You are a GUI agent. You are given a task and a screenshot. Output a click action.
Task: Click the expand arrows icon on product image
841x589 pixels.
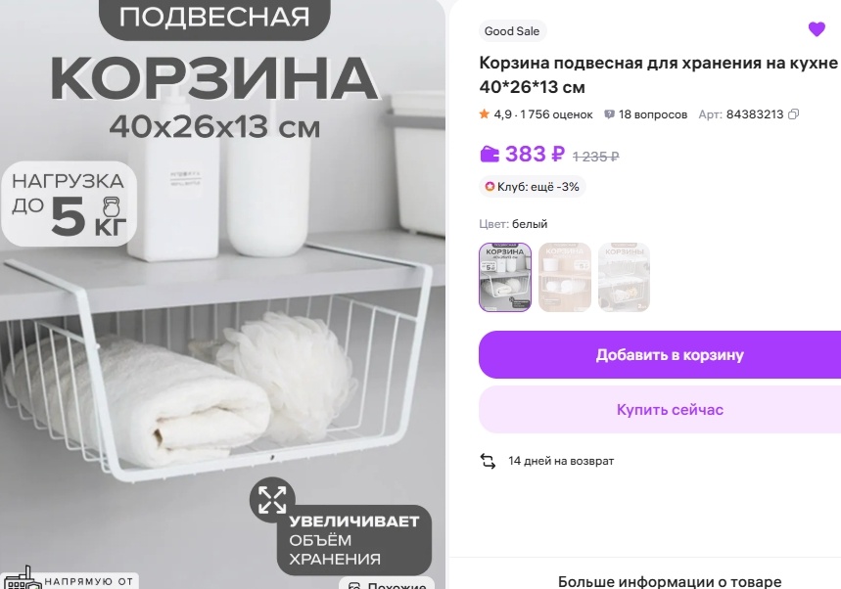[x=272, y=500]
